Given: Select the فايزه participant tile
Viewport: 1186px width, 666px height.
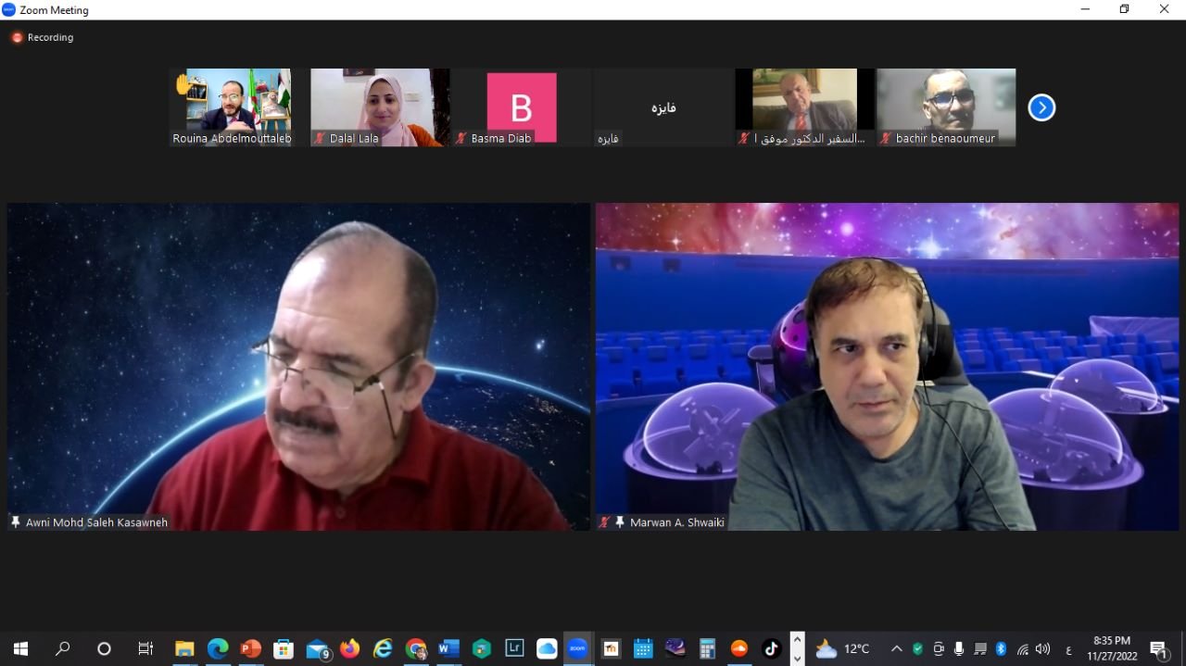Looking at the screenshot, I should coord(663,107).
